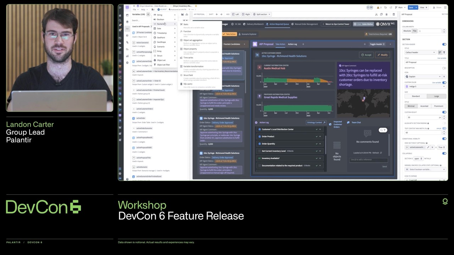454x255 pixels.
Task: Select the top header alignment icon beside Callout header
Action: click(444, 52)
